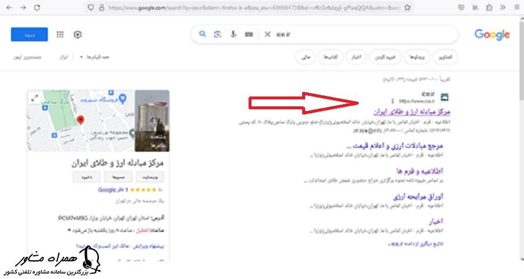
Task: Open the on-screen keyboard icon
Action: 249,34
